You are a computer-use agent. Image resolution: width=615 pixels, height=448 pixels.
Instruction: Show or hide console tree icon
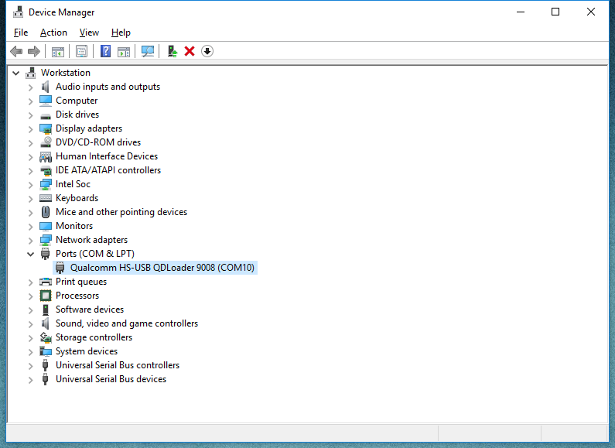click(x=57, y=51)
